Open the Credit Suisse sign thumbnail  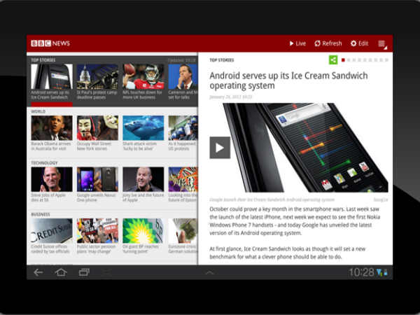coord(52,230)
